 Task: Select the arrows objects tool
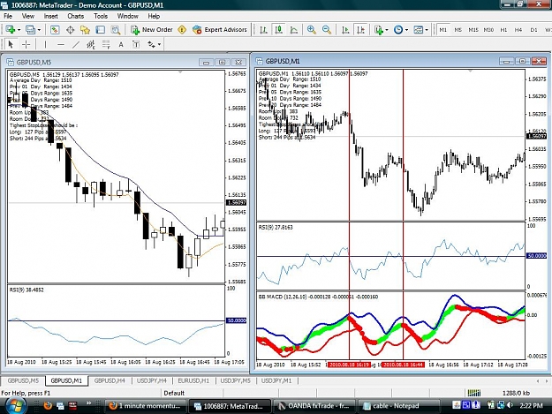point(151,44)
